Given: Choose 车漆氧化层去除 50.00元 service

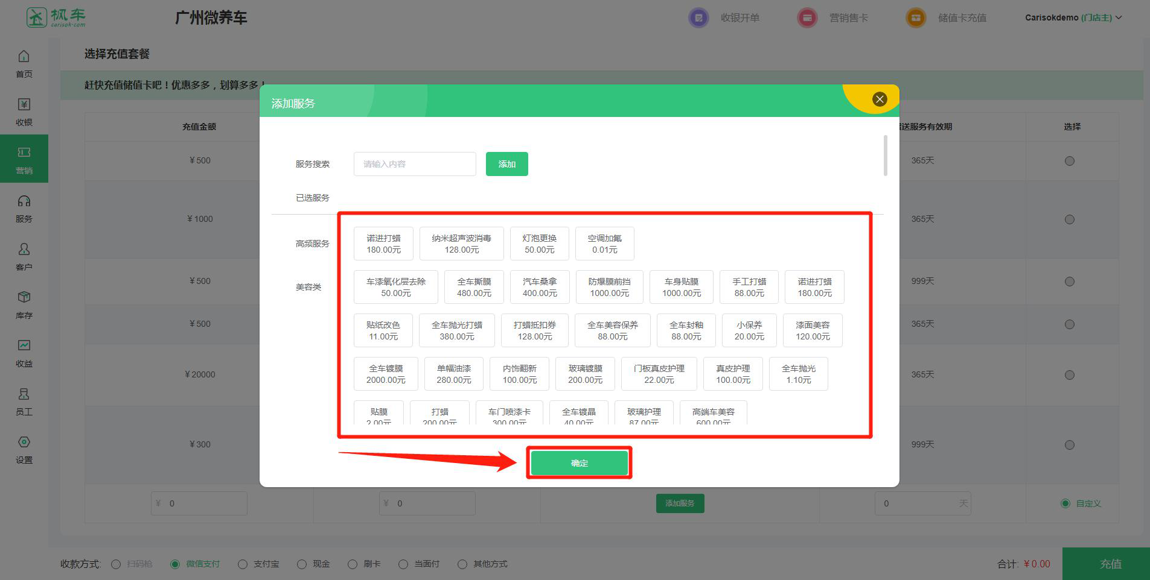Looking at the screenshot, I should click(396, 287).
